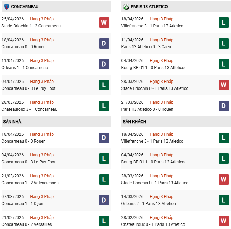231x229 pixels.
Task: Select the SÂN KHÁCH section header
Action: pyautogui.click(x=134, y=122)
